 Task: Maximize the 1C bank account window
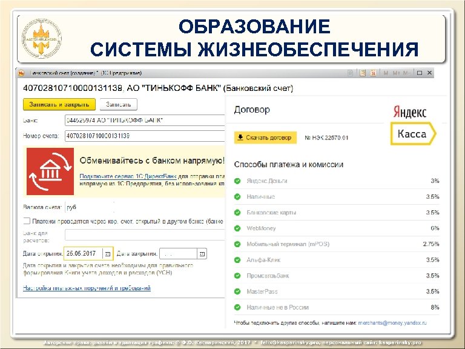[x=420, y=73]
